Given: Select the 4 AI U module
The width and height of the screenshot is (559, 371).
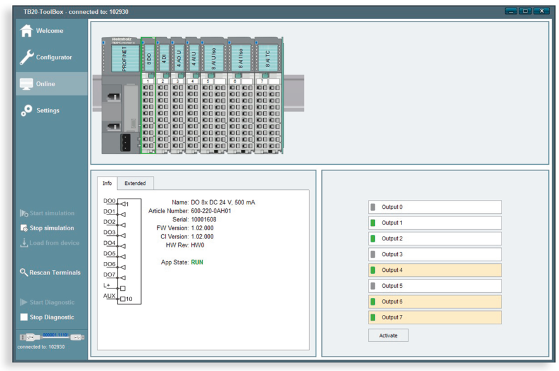Looking at the screenshot, I should click(193, 95).
